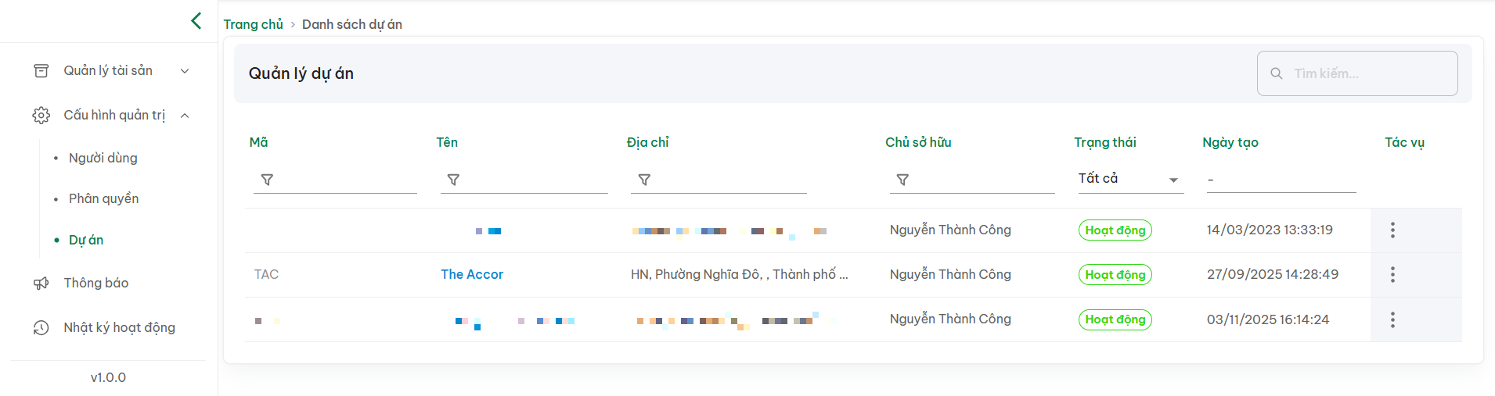Open Nhật ký hoạt động page
Viewport: 1495px width, 396px height.
119,327
